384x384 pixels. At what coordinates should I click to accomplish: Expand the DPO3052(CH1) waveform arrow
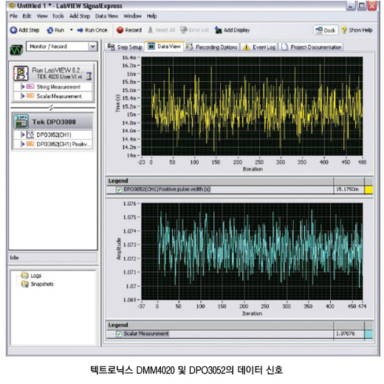pos(23,134)
